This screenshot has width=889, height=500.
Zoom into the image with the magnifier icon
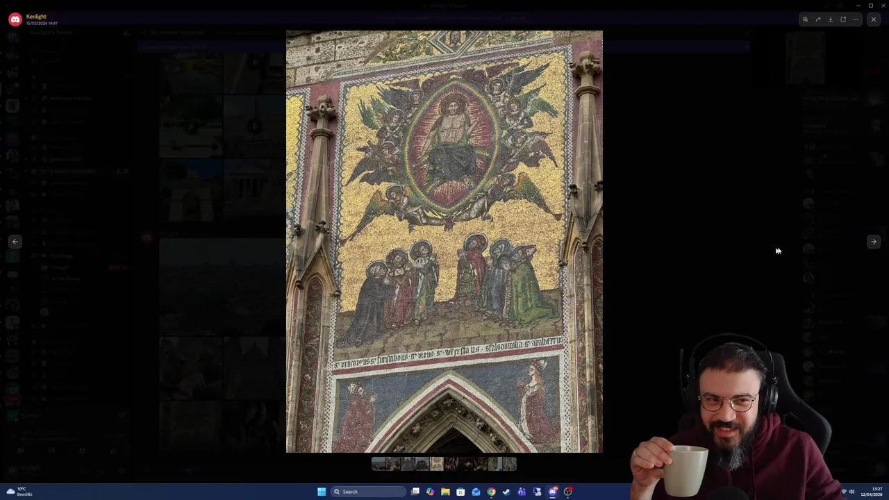point(806,19)
